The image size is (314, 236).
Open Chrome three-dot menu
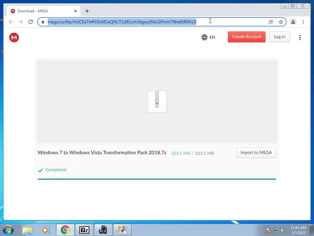[303, 22]
